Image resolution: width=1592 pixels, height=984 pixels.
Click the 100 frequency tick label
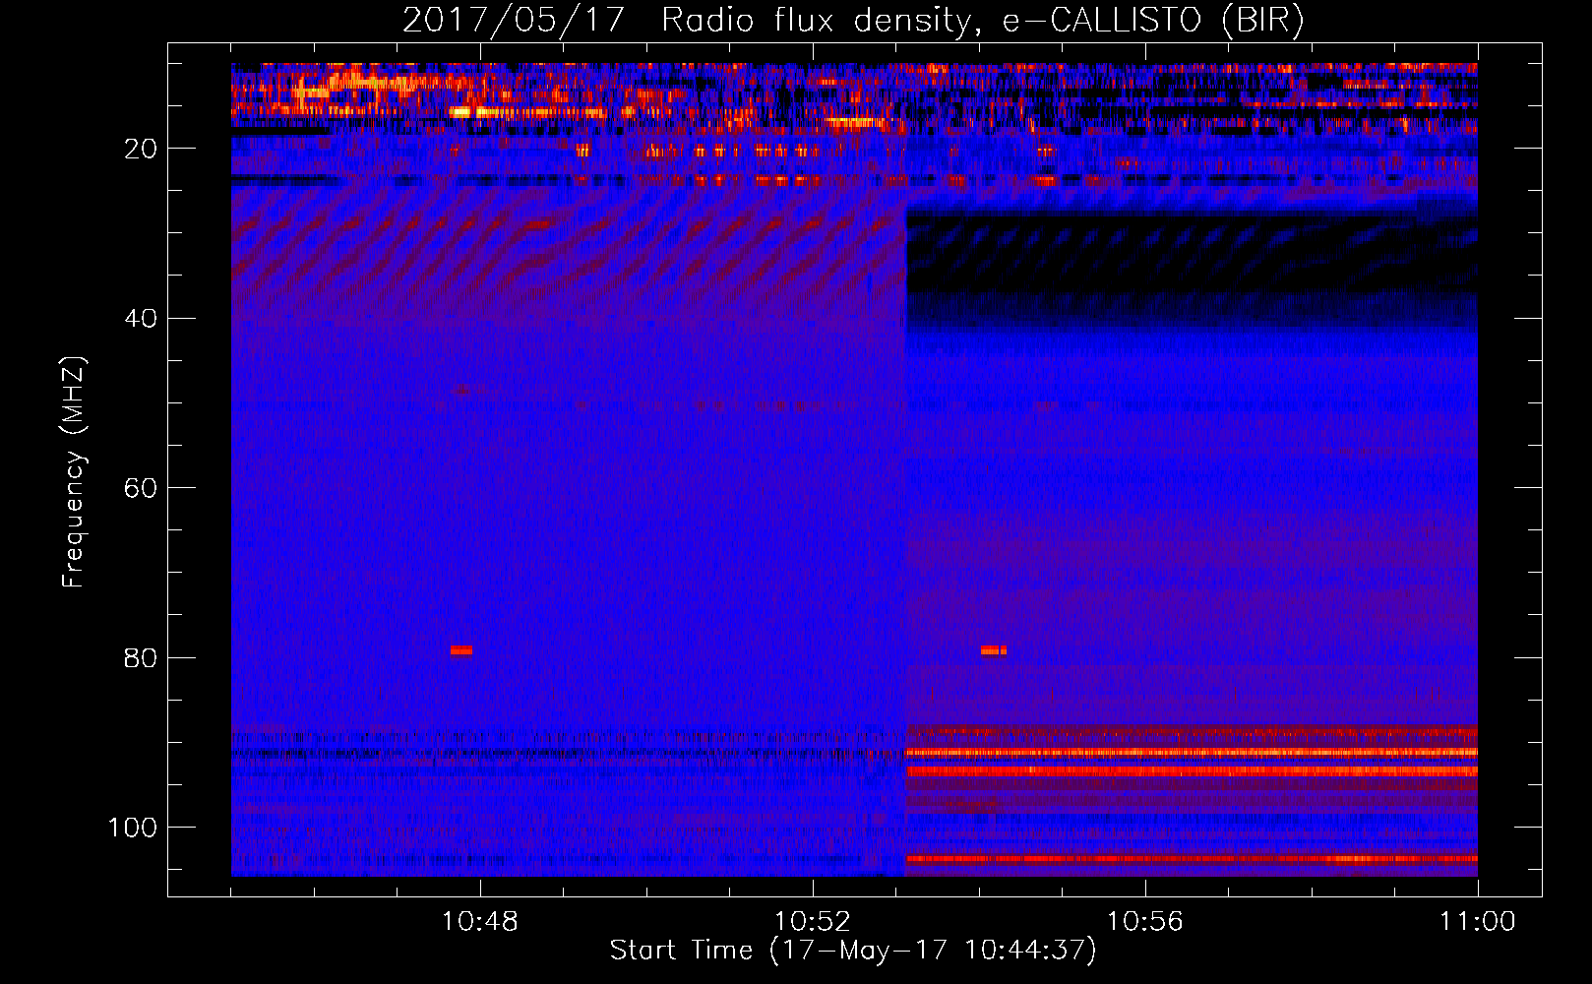(133, 828)
